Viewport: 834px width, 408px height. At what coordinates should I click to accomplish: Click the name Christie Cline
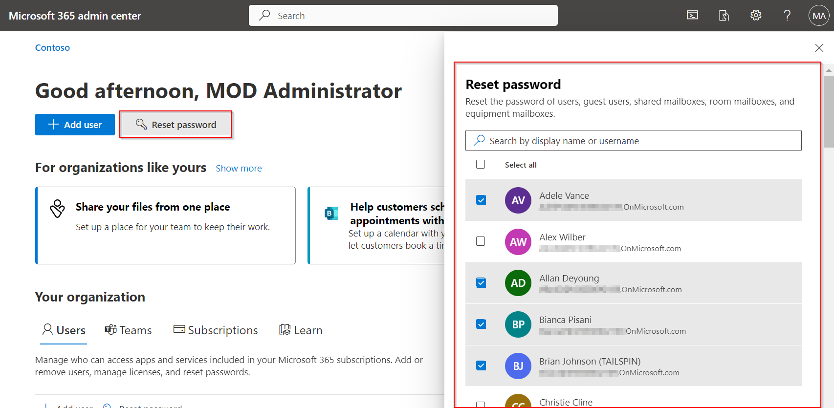566,402
